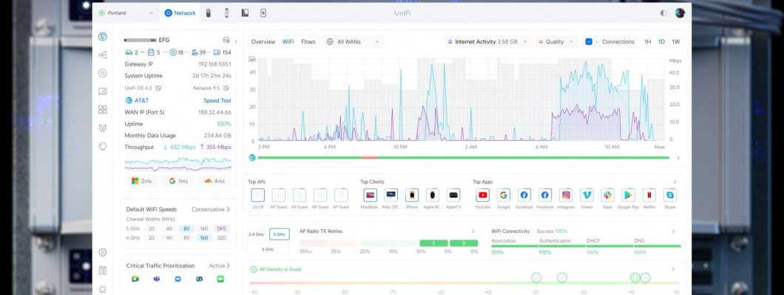This screenshot has width=784, height=295.
Task: Switch to the camera-shaped app icon beside Network
Action: point(209,13)
